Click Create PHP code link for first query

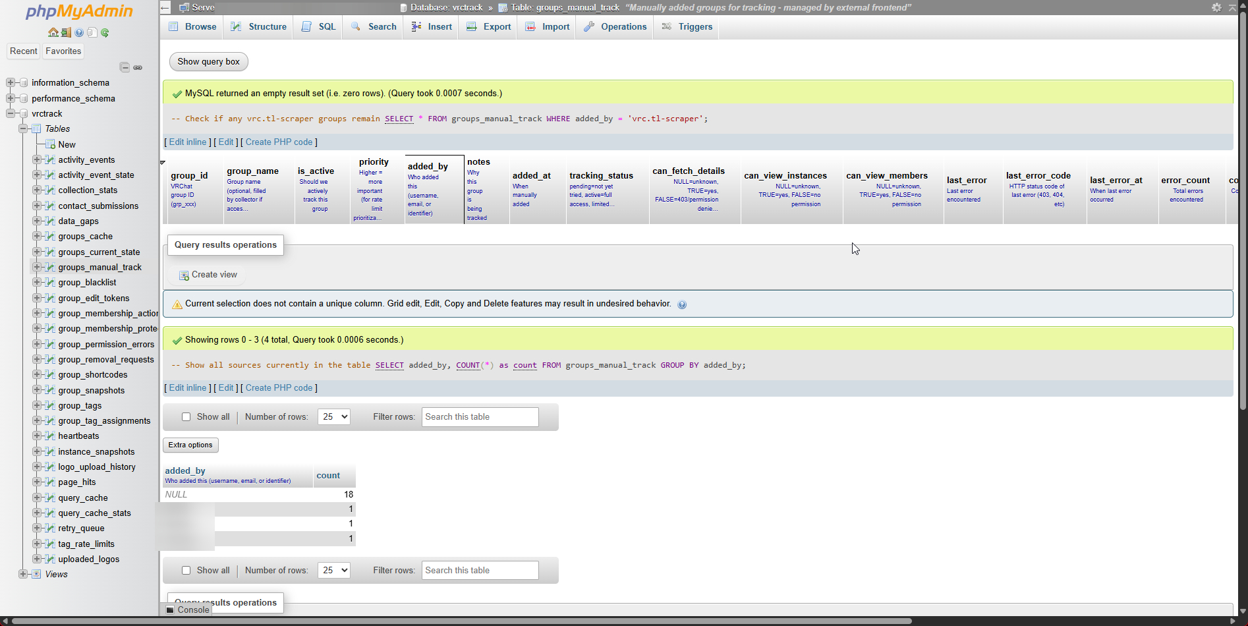pos(279,142)
